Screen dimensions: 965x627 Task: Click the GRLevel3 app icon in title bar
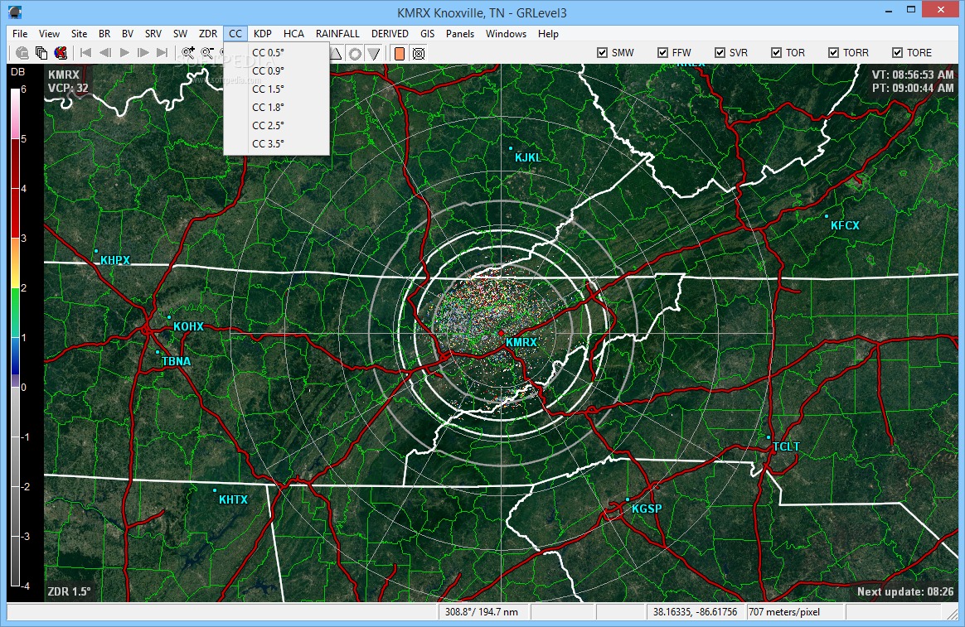[16, 12]
